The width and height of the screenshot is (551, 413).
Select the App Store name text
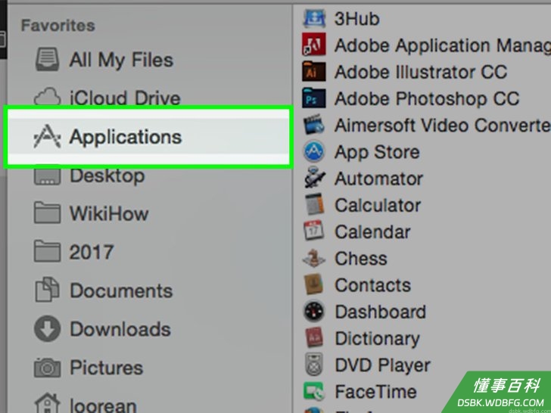pos(377,153)
